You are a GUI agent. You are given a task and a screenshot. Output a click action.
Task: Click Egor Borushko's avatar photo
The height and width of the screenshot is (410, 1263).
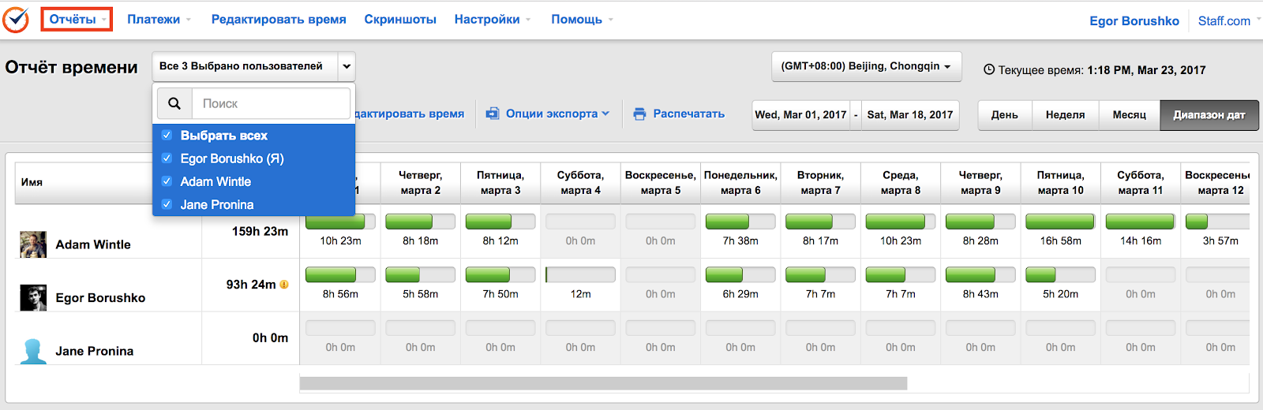(33, 297)
